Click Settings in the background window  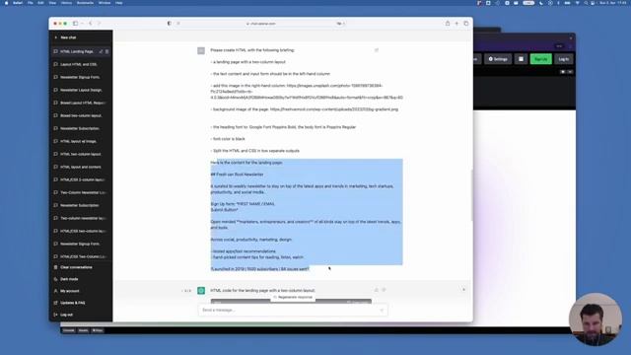coord(498,59)
